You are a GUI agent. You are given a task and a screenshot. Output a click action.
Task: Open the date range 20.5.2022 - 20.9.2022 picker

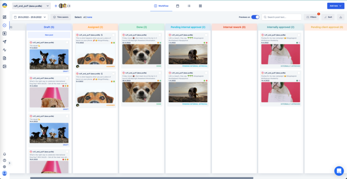(30, 17)
